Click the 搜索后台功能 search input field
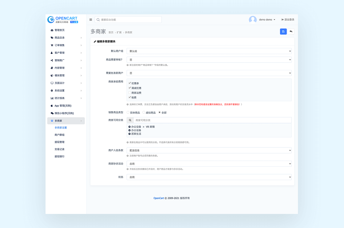Viewport: 344px width, 228px height. click(x=130, y=20)
